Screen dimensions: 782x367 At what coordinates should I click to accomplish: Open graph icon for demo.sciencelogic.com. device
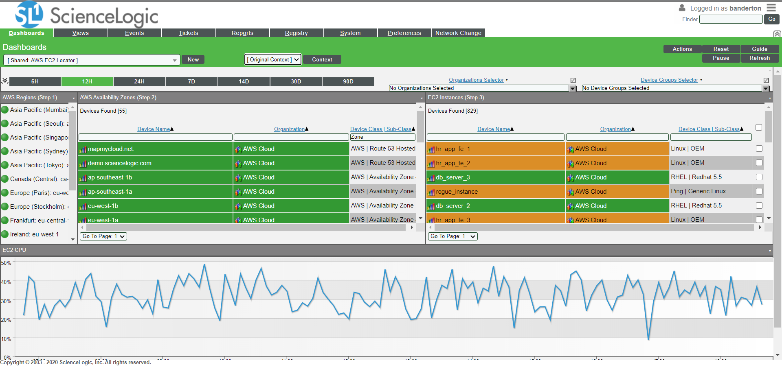[x=83, y=164]
